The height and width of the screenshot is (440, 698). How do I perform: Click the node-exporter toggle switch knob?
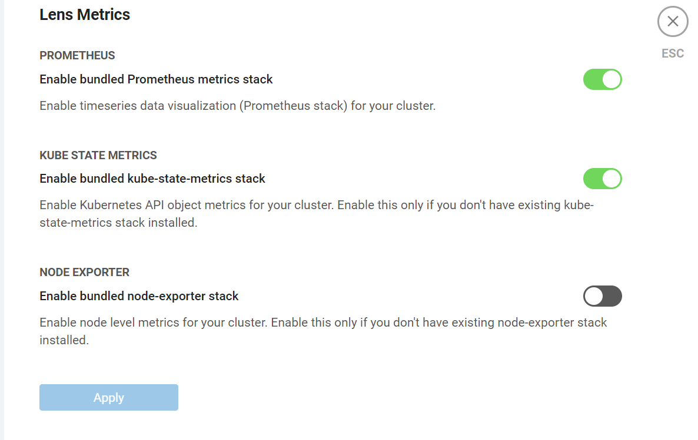(594, 296)
